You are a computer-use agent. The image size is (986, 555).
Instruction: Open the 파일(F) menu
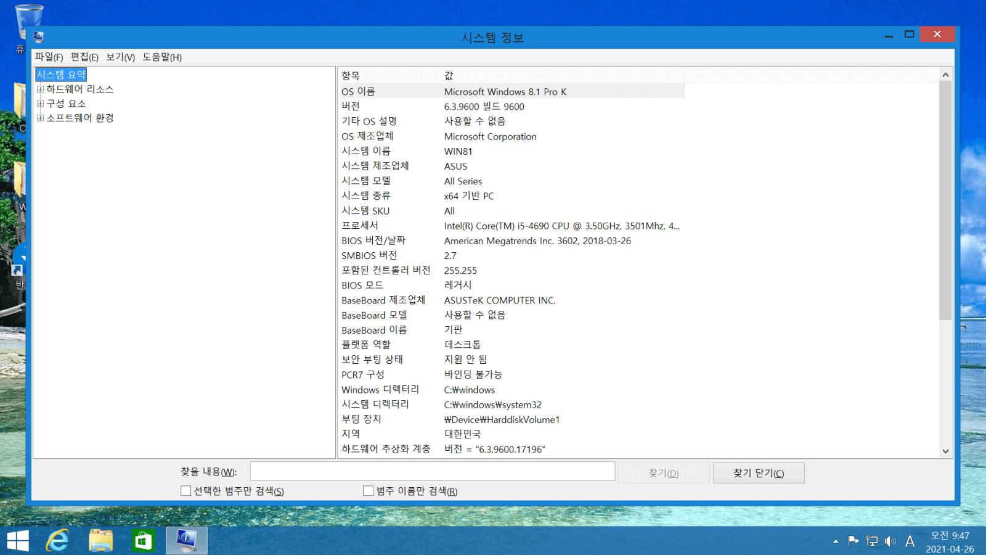[x=49, y=57]
